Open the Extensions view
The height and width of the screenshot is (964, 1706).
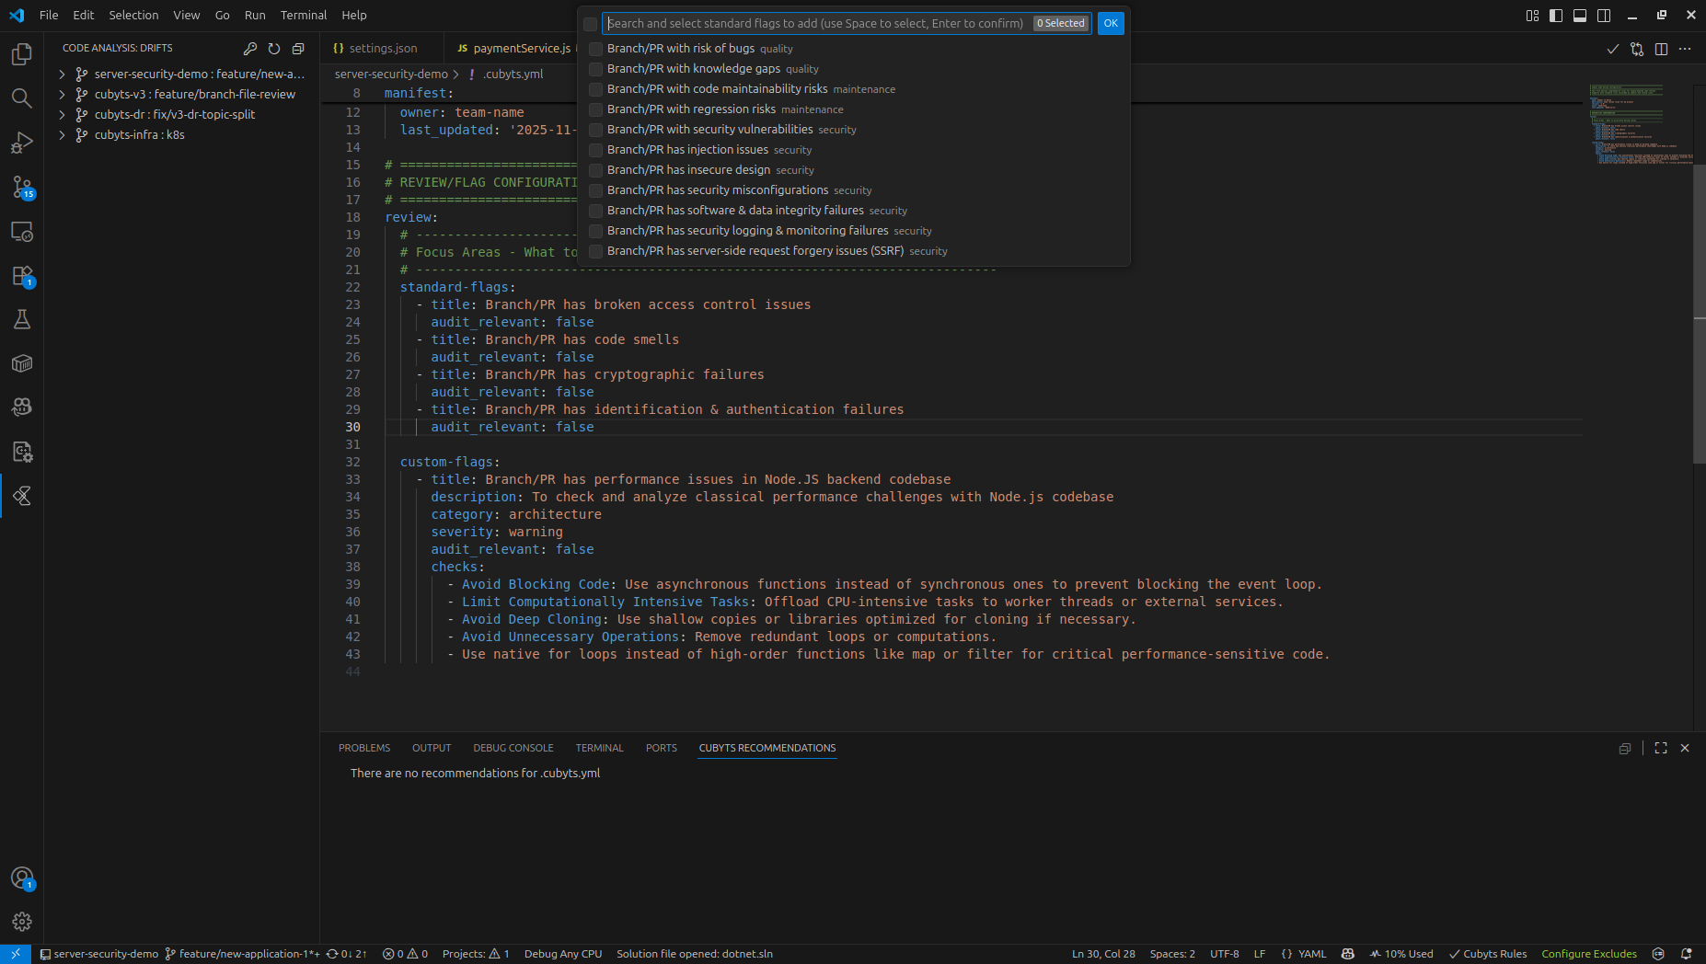(x=22, y=276)
